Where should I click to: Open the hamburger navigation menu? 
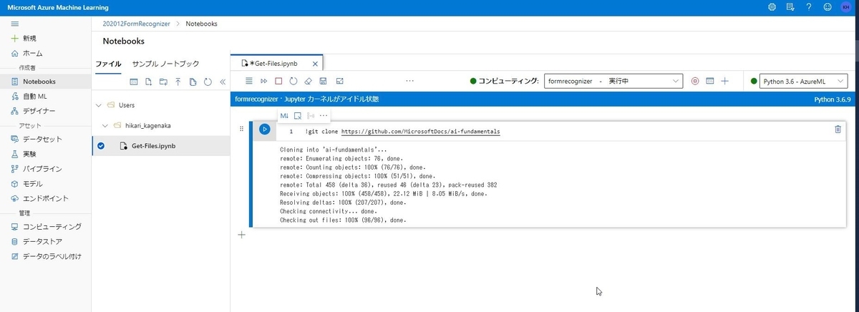(14, 24)
